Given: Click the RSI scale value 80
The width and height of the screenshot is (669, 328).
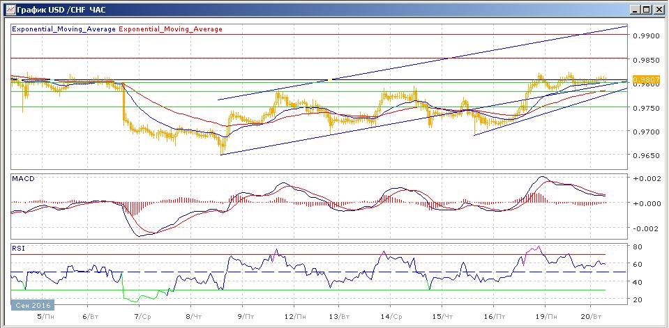Looking at the screenshot, I should pos(638,247).
